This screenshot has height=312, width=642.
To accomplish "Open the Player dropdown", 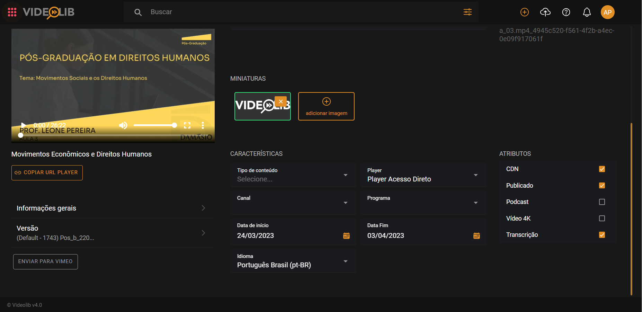I will [x=423, y=175].
